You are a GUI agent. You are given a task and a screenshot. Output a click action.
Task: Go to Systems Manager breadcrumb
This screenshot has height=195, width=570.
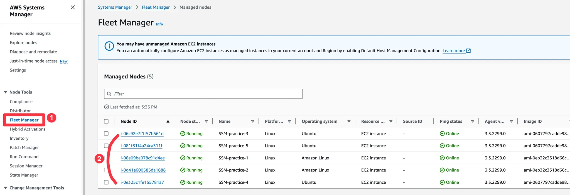115,7
